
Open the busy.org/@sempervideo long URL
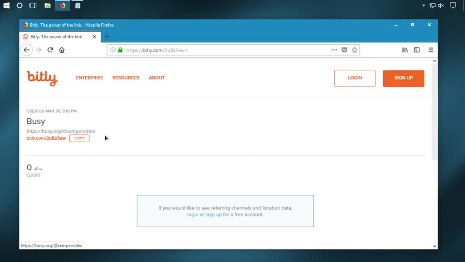(x=61, y=131)
